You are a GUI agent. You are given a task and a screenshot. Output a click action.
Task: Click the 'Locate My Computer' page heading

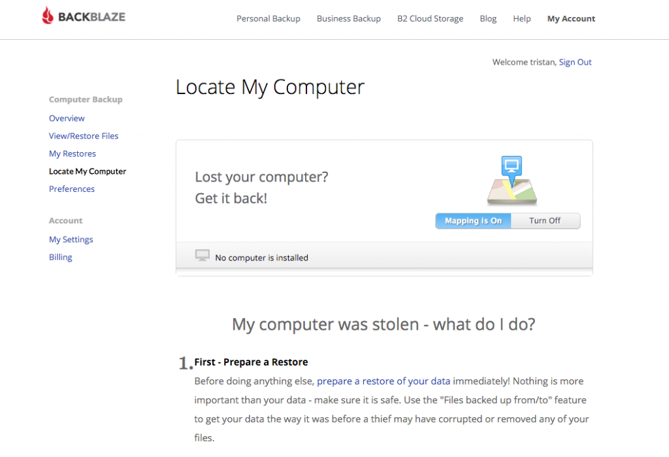pyautogui.click(x=270, y=87)
